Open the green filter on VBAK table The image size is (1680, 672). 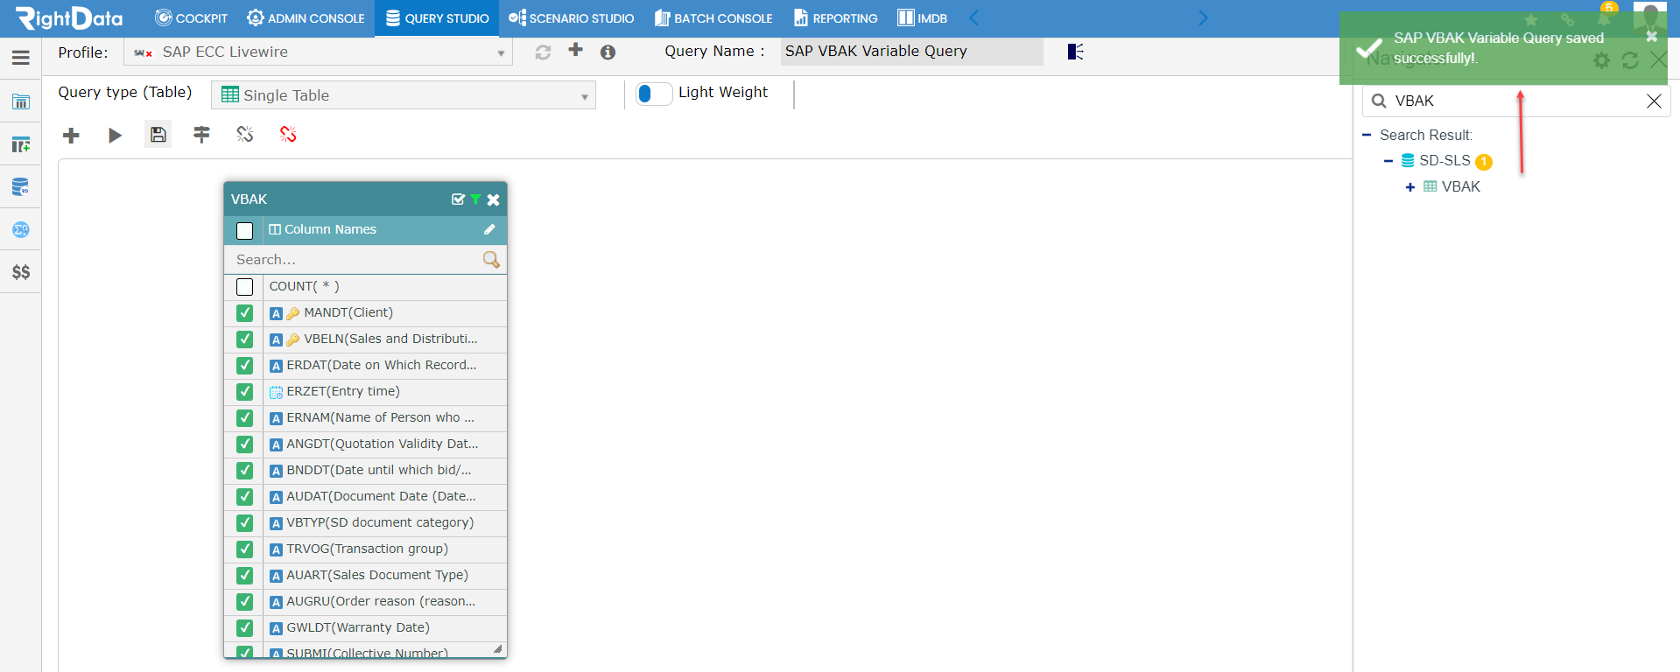tap(475, 199)
